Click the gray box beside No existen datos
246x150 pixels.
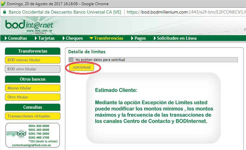[x=71, y=60]
